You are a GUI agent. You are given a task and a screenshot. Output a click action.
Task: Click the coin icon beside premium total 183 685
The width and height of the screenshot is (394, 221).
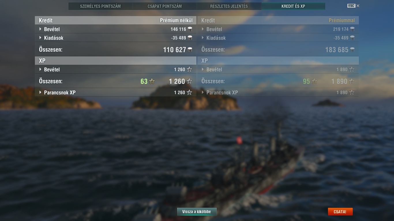pyautogui.click(x=352, y=49)
